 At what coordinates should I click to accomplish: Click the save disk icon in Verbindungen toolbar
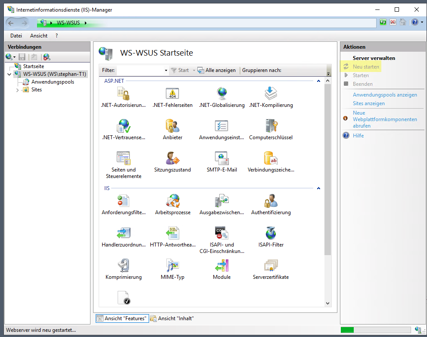pos(22,57)
